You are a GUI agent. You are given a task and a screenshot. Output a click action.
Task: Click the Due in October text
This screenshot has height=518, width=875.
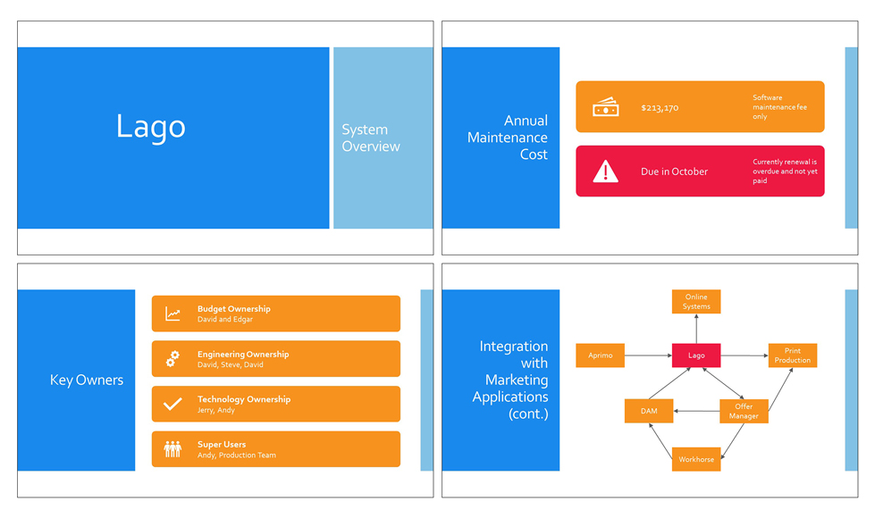(674, 171)
